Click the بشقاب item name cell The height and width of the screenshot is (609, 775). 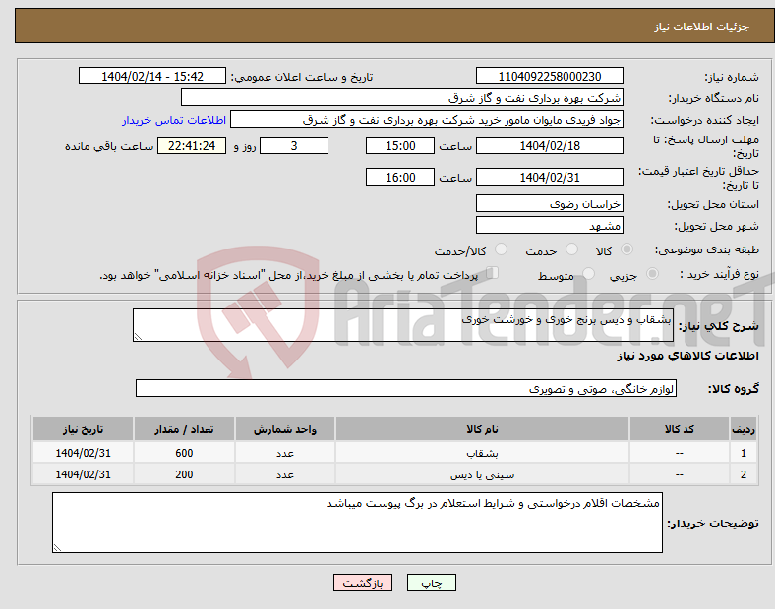click(x=482, y=453)
